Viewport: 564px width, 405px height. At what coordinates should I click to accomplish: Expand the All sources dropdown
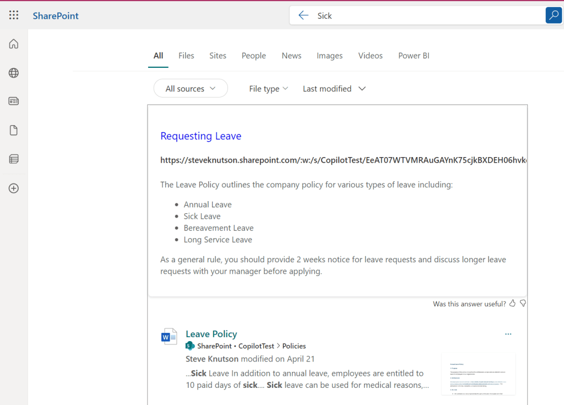pyautogui.click(x=190, y=89)
